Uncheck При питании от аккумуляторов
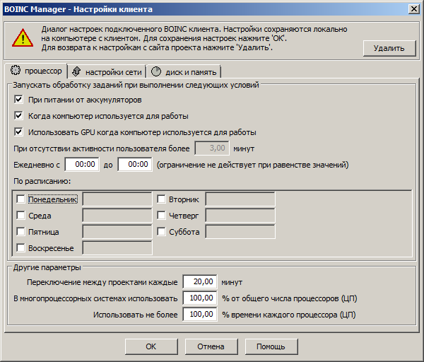Image resolution: width=424 pixels, height=362 pixels. click(x=19, y=100)
